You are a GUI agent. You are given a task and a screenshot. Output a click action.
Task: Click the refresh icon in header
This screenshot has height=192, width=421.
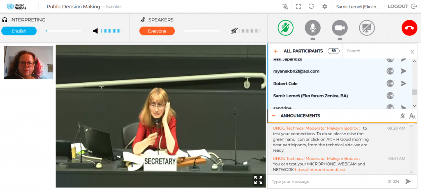click(311, 7)
